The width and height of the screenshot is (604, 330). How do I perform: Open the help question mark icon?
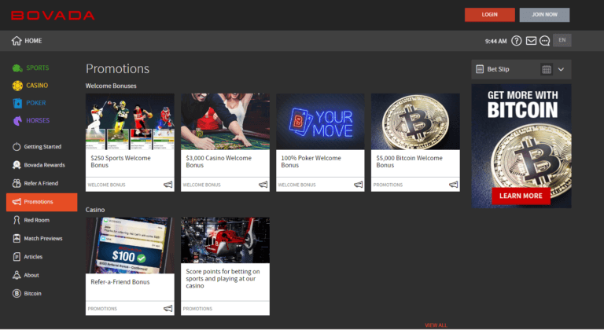[516, 40]
